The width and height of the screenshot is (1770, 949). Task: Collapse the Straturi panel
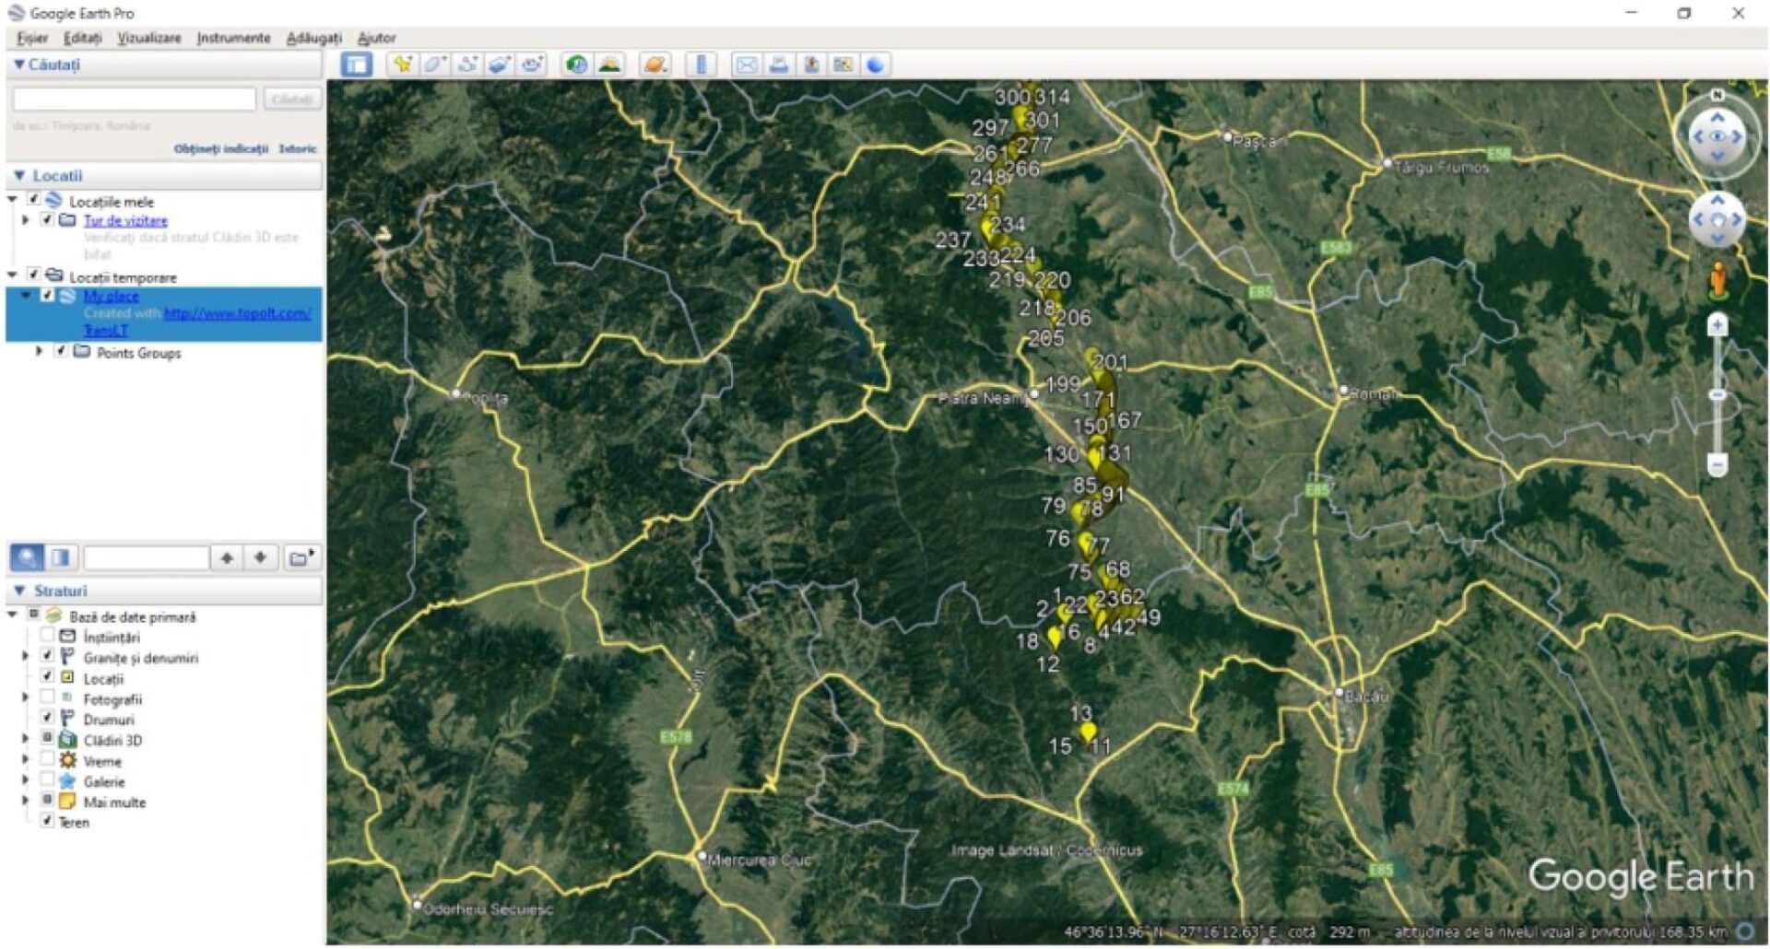18,591
